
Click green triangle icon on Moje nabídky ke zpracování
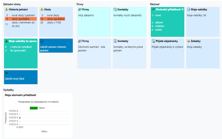[x=6, y=41]
